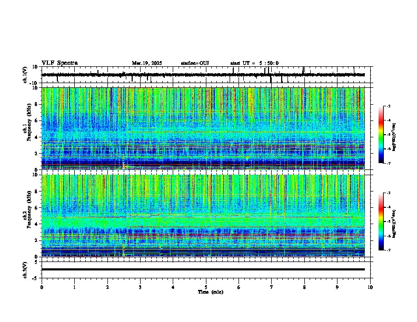Screen dimensions: 417x322
Task: Click the flat ch.3 voltage trace line
Action: tap(203, 269)
